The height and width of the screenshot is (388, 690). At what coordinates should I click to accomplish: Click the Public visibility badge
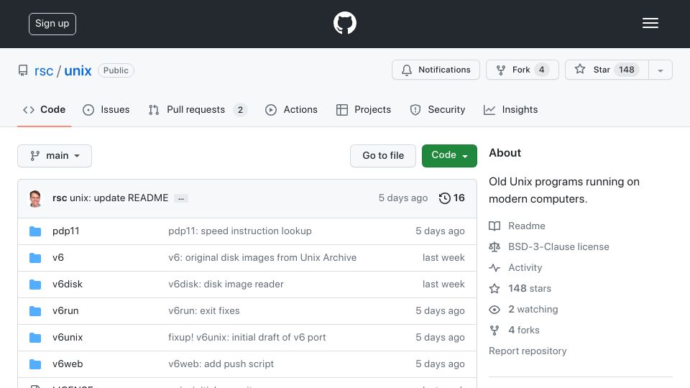pos(116,70)
